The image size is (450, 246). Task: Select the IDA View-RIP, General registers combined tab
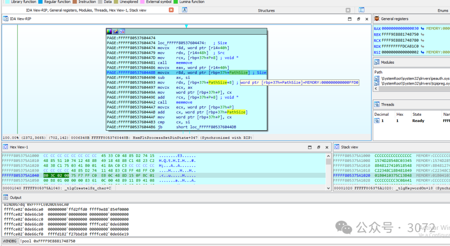pyautogui.click(x=86, y=10)
